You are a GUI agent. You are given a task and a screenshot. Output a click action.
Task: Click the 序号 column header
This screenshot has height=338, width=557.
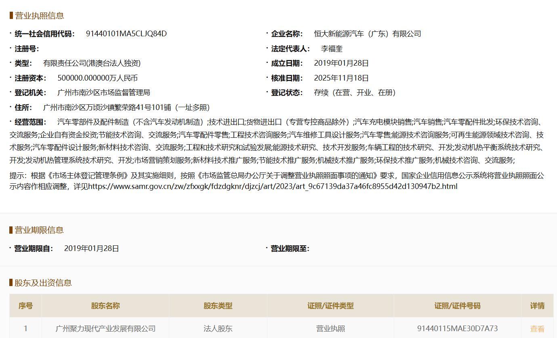pos(25,306)
